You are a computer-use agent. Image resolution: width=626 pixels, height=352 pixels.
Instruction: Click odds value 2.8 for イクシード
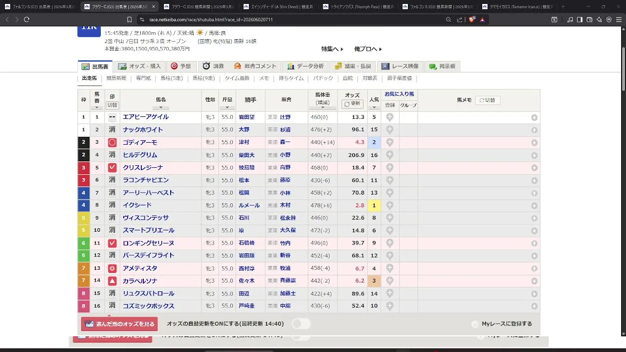point(359,205)
